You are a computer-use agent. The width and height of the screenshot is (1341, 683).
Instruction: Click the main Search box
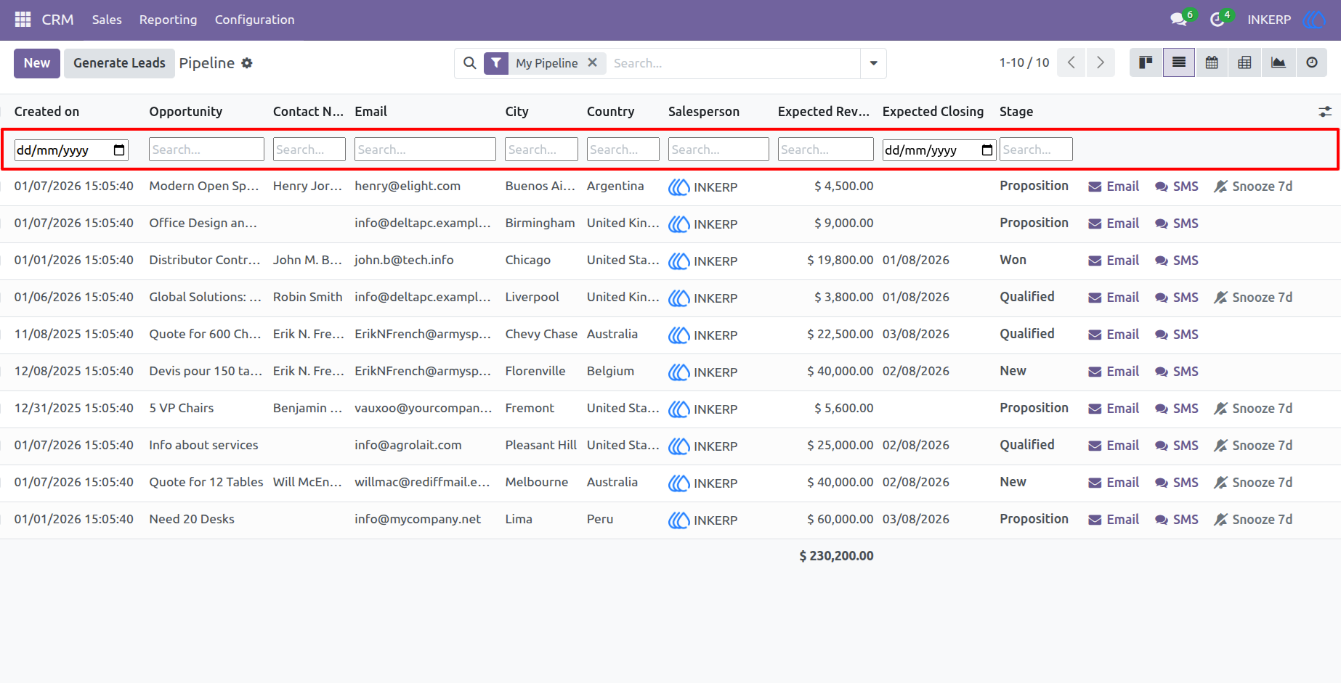pos(734,63)
